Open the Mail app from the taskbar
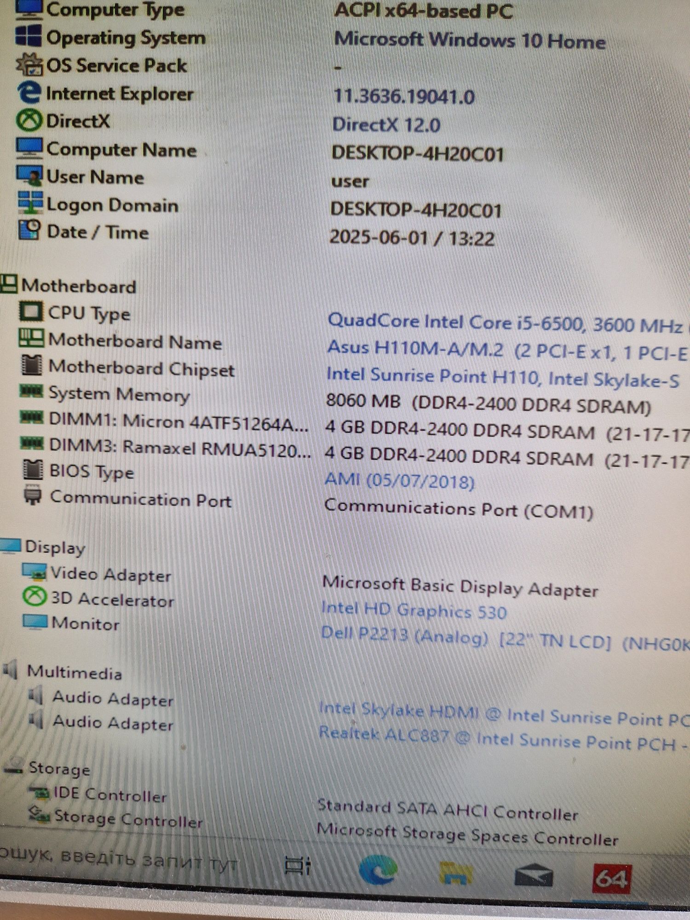The height and width of the screenshot is (920, 690). pyautogui.click(x=533, y=875)
